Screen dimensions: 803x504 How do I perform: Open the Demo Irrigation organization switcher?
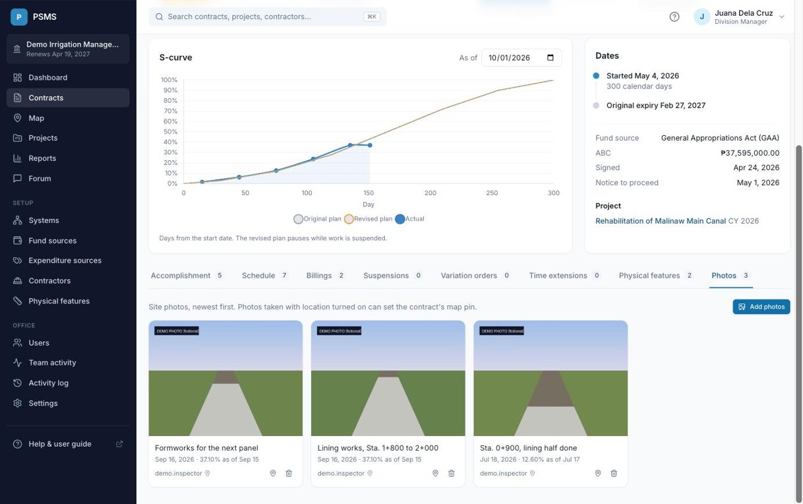coord(68,49)
